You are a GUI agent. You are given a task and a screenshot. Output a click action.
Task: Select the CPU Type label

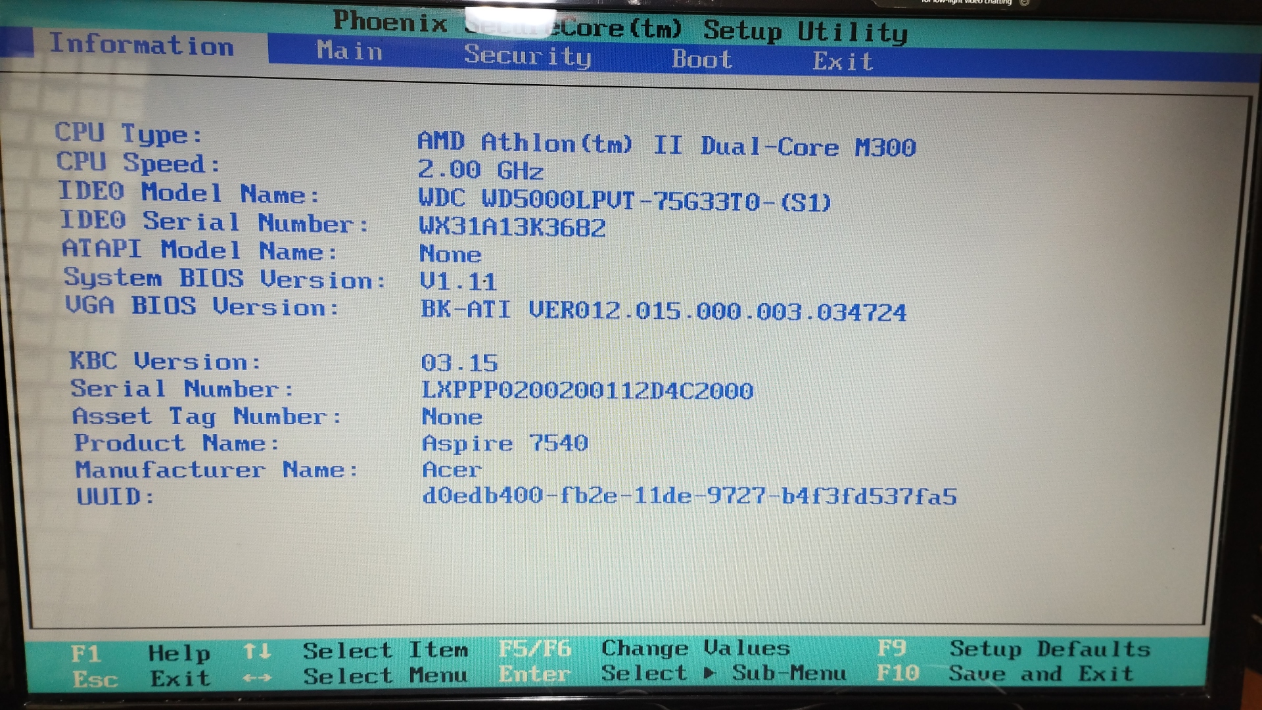pyautogui.click(x=128, y=133)
